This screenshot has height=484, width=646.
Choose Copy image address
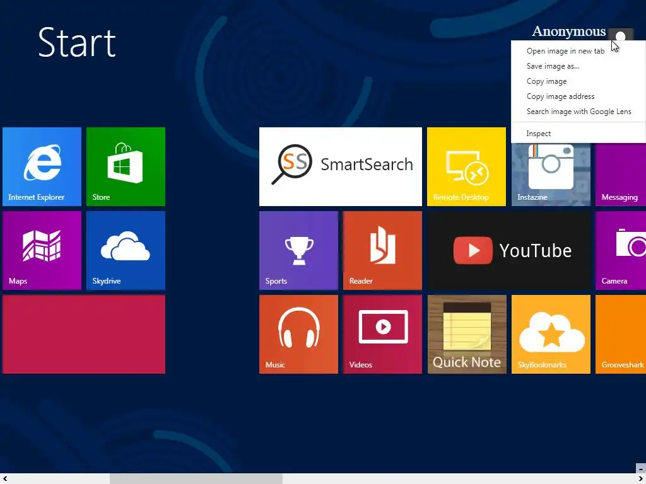[x=560, y=96]
